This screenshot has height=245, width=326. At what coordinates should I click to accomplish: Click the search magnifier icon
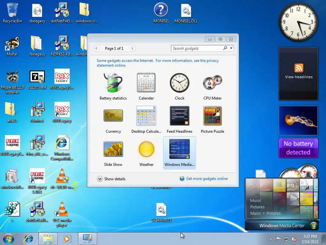click(225, 48)
